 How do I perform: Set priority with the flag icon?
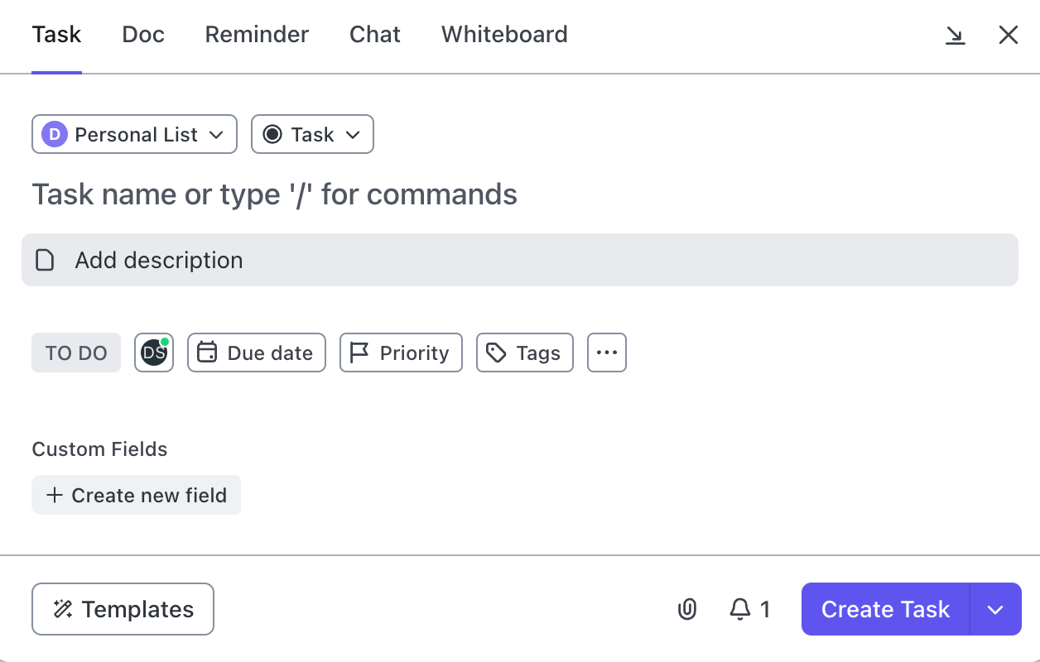[359, 353]
